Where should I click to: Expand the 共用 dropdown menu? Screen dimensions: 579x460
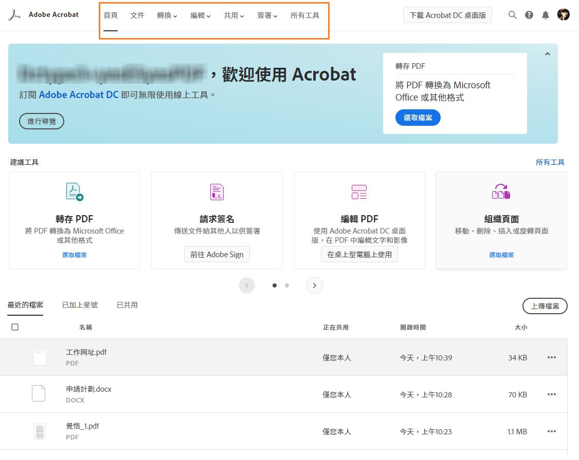click(x=234, y=15)
